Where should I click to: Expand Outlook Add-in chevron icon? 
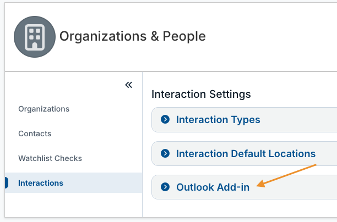pyautogui.click(x=165, y=187)
